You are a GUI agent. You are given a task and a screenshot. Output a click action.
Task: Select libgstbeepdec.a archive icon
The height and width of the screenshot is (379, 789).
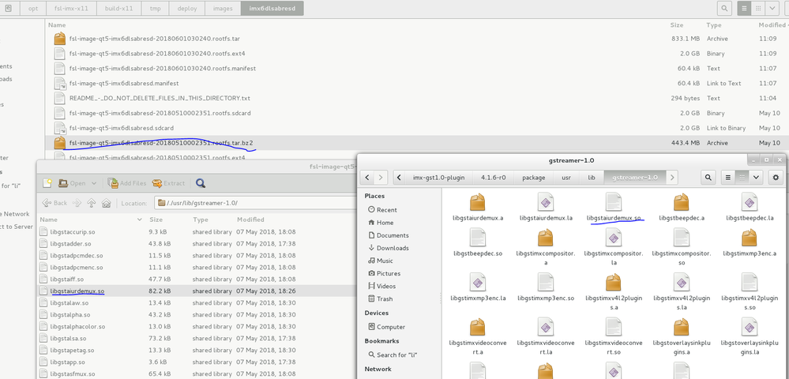pos(682,202)
